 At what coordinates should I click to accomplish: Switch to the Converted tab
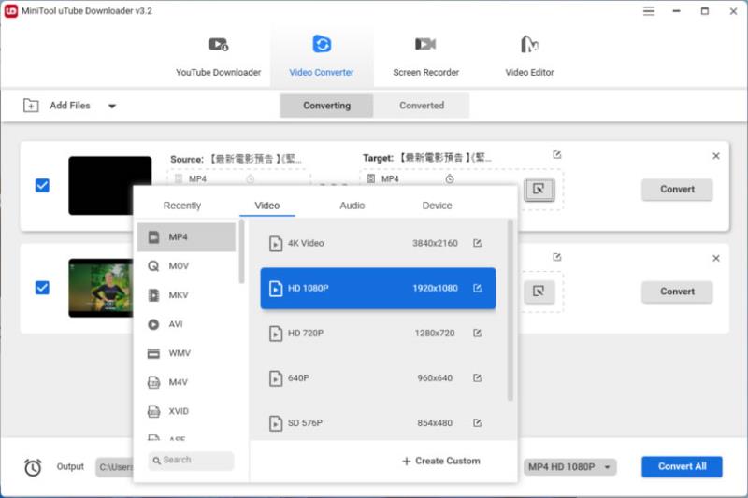422,106
